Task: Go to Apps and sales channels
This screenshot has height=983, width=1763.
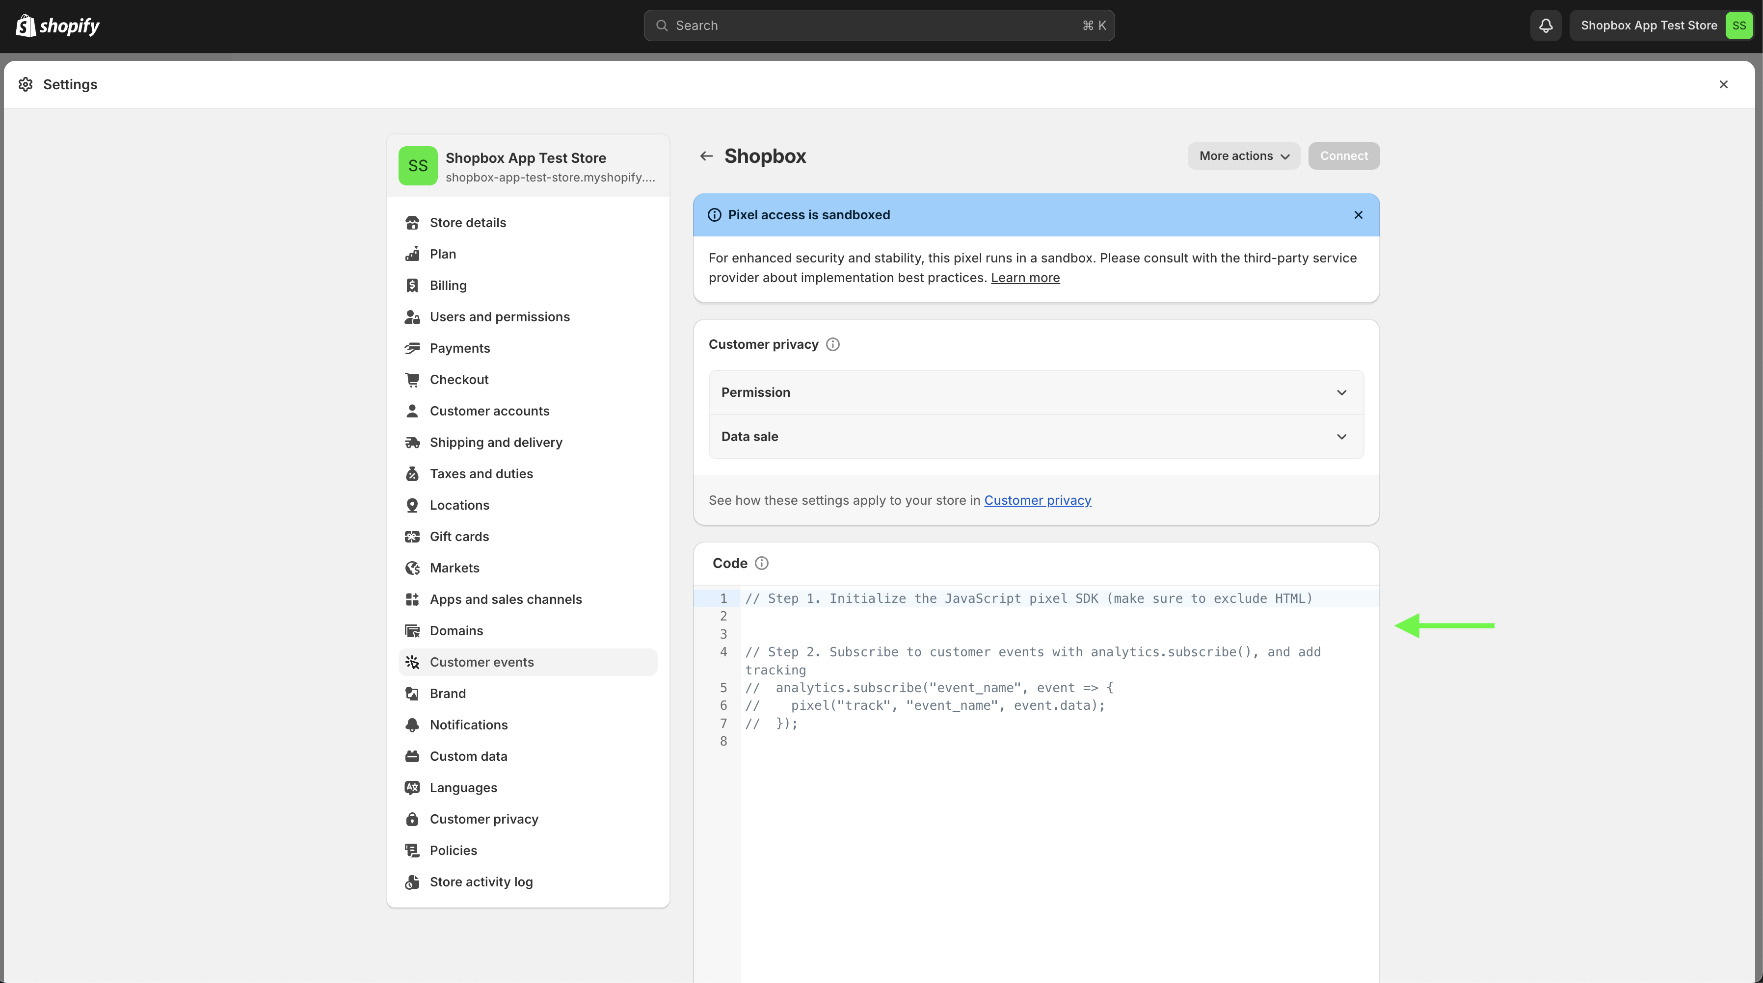Action: 505,599
